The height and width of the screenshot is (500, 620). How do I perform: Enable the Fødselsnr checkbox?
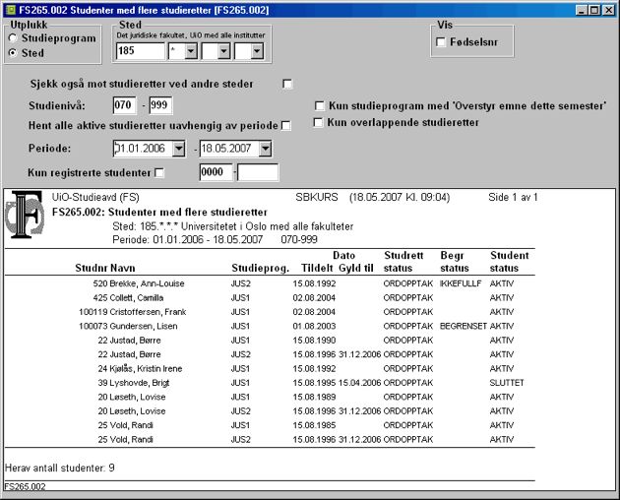(441, 42)
